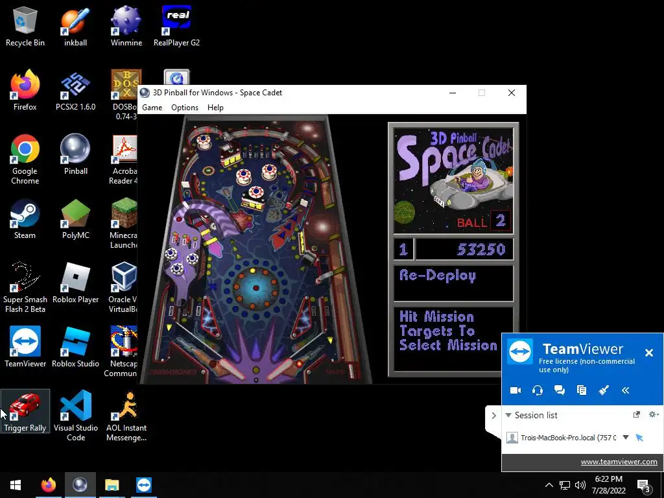Open the network status tray icon
Screen dimensions: 664x498
tap(564, 485)
